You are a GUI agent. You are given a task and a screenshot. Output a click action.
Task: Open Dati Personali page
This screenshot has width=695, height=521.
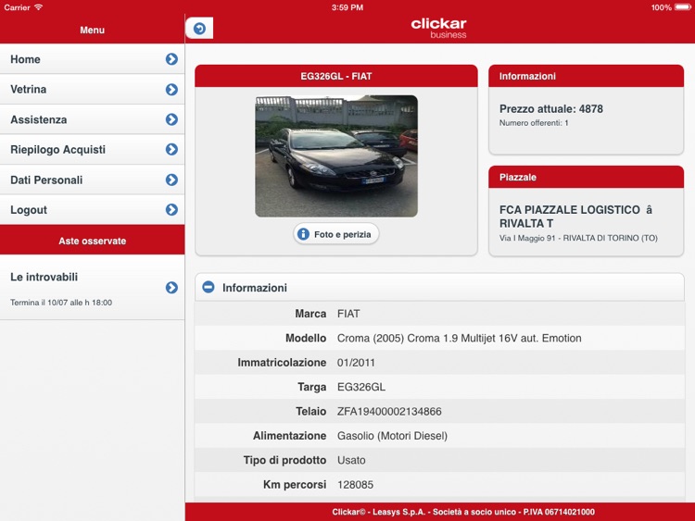(x=92, y=180)
